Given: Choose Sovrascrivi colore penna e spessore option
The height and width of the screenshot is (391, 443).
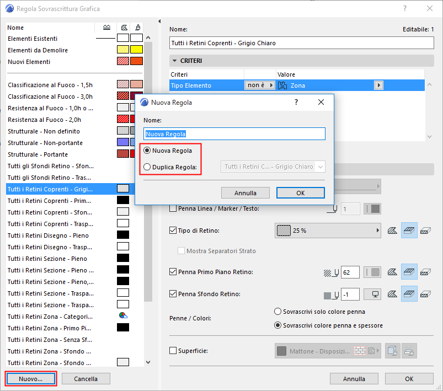Looking at the screenshot, I should point(277,325).
